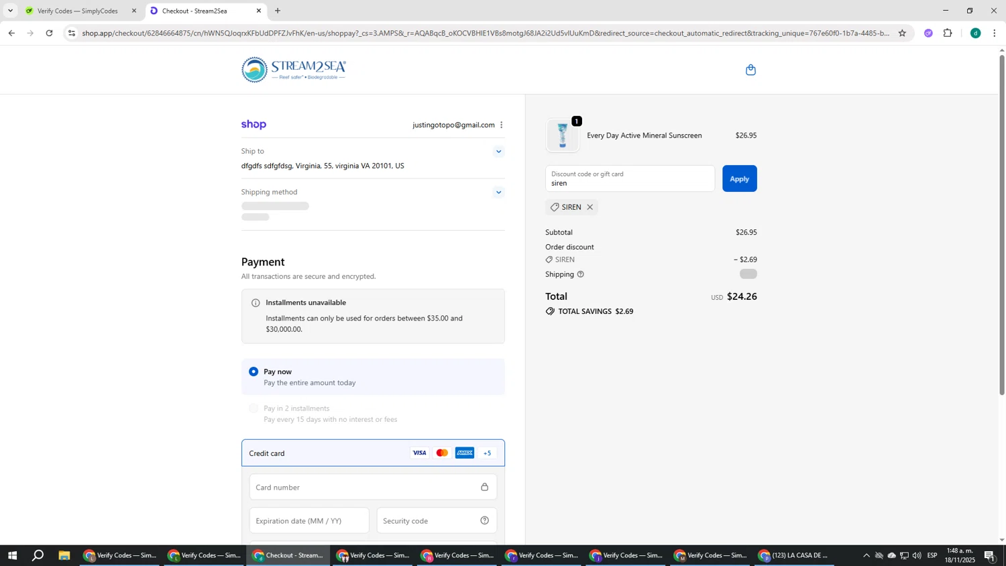Image resolution: width=1006 pixels, height=566 pixels.
Task: Open the notifications center icon
Action: coord(990,555)
